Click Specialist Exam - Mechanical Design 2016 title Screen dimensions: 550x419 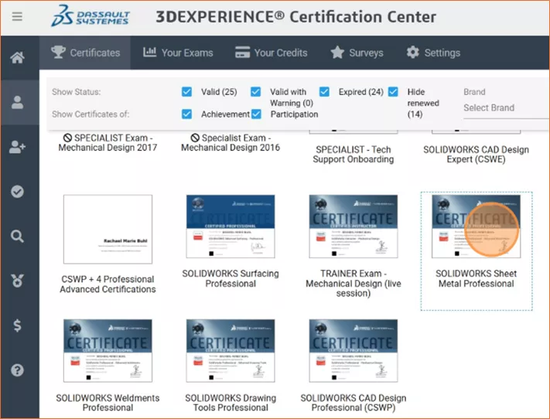(231, 143)
